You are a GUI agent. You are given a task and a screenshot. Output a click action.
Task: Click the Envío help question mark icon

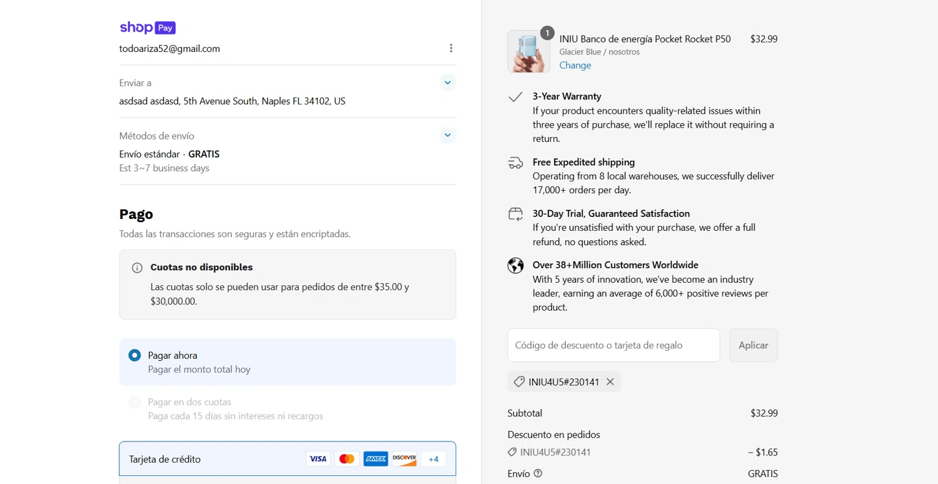tap(538, 473)
